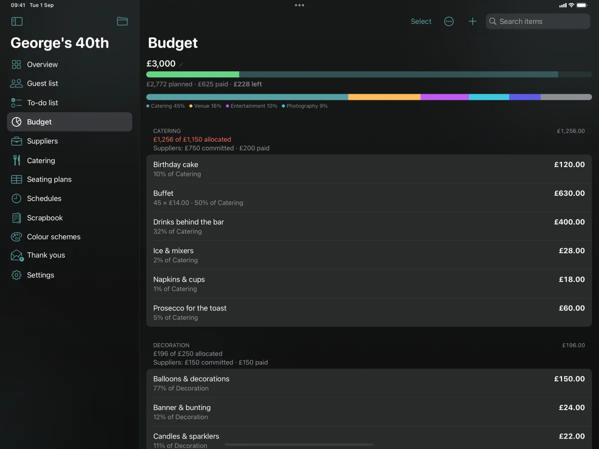Viewport: 599px width, 449px height.
Task: Click the 'Venue 16%' legend label
Action: 206,106
